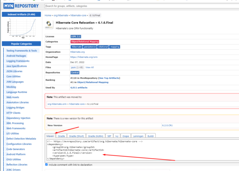Select the Maven tab

(50, 136)
